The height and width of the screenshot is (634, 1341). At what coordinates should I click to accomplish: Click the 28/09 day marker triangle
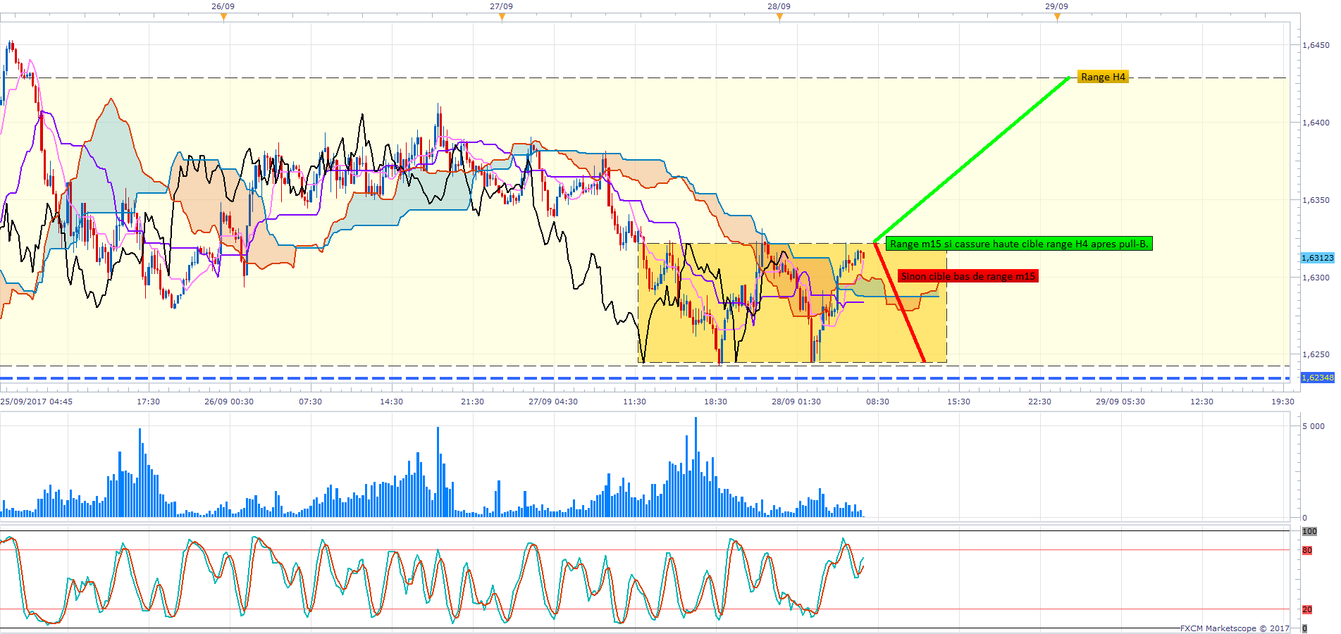[x=779, y=18]
